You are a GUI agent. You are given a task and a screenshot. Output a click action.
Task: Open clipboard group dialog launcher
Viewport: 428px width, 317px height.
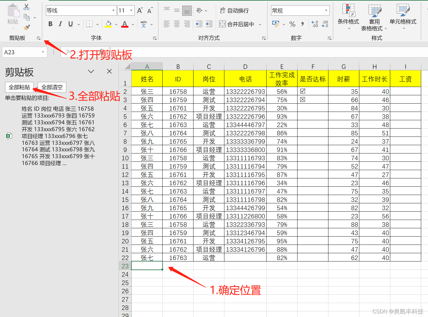click(x=39, y=38)
